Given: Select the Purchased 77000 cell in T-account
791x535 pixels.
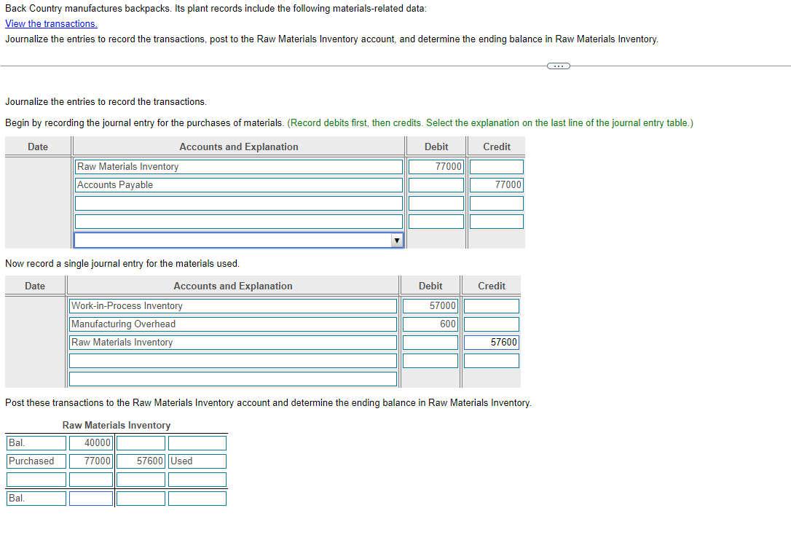Looking at the screenshot, I should click(90, 461).
